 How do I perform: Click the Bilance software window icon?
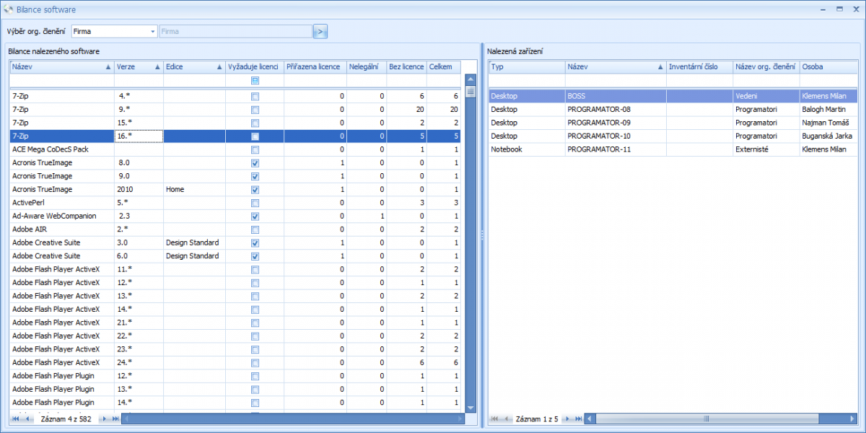click(9, 9)
